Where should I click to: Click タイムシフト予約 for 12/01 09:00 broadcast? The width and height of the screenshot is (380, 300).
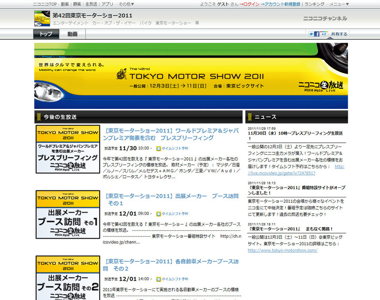click(175, 214)
